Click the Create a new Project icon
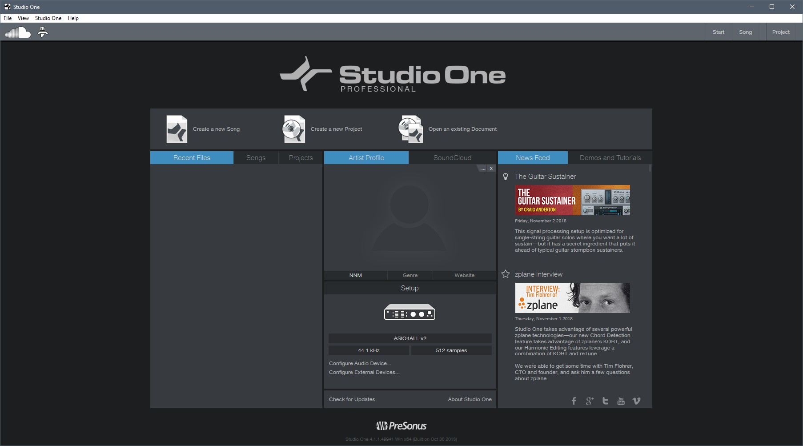This screenshot has width=803, height=446. point(294,129)
